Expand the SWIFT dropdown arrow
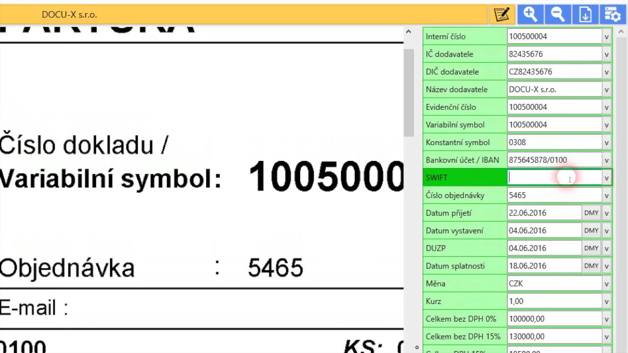The width and height of the screenshot is (628, 353). coord(606,177)
